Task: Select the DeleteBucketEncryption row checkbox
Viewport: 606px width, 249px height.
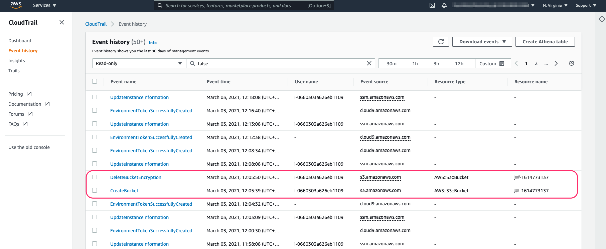Action: 95,177
